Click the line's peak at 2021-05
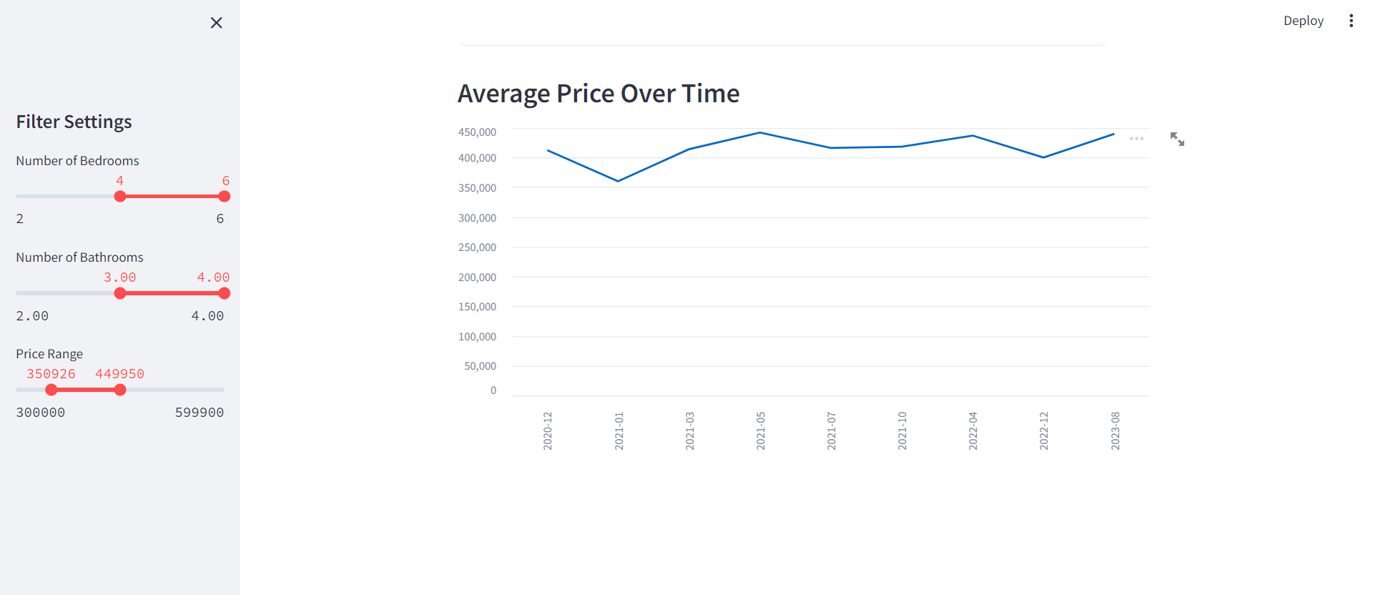Screen dimensions: 1373x595 [x=760, y=133]
